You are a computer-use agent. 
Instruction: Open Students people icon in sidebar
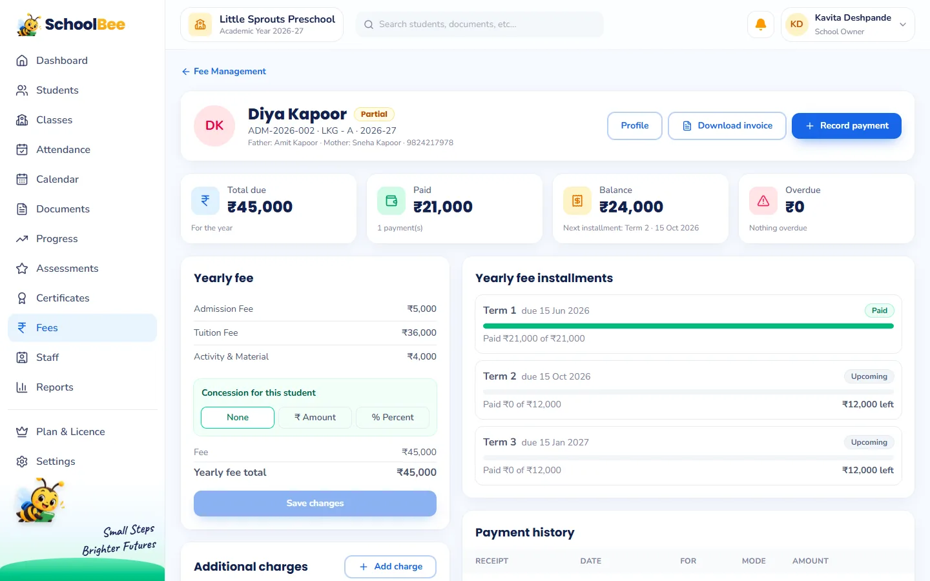(x=22, y=90)
